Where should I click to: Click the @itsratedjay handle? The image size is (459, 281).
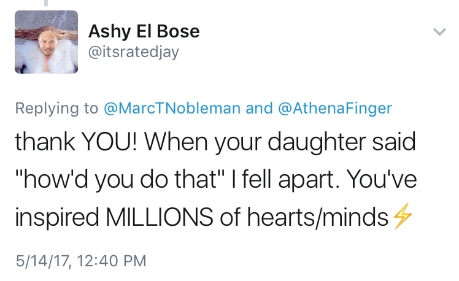[134, 53]
